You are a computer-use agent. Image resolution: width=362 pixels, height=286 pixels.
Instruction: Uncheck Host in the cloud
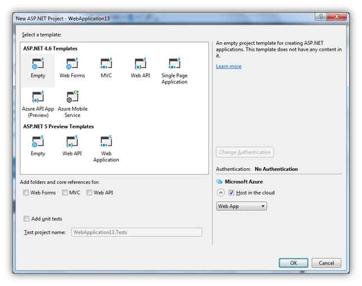coord(231,192)
